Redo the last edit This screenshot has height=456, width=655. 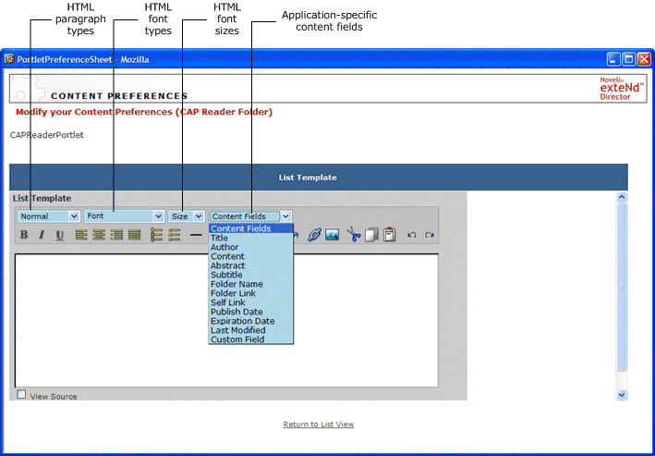[x=429, y=235]
